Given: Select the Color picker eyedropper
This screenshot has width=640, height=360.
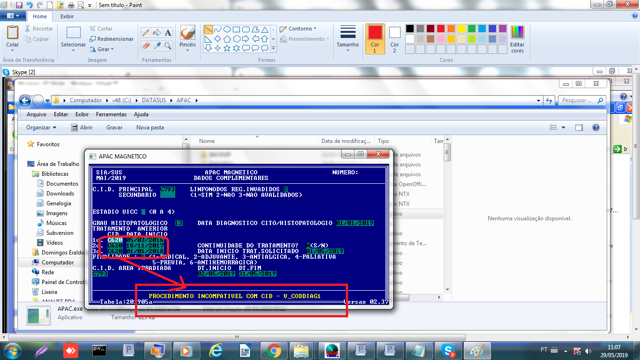Looking at the screenshot, I should click(157, 45).
